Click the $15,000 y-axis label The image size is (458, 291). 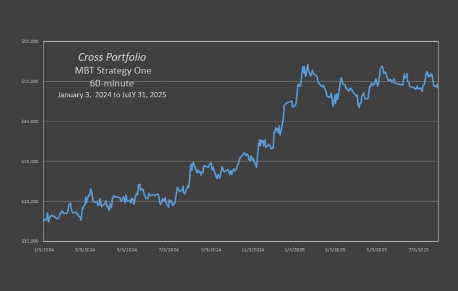[30, 241]
